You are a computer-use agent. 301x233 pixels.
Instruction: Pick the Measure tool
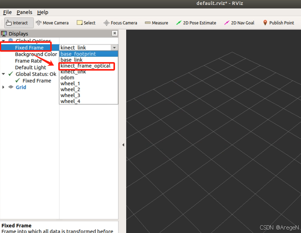(156, 23)
